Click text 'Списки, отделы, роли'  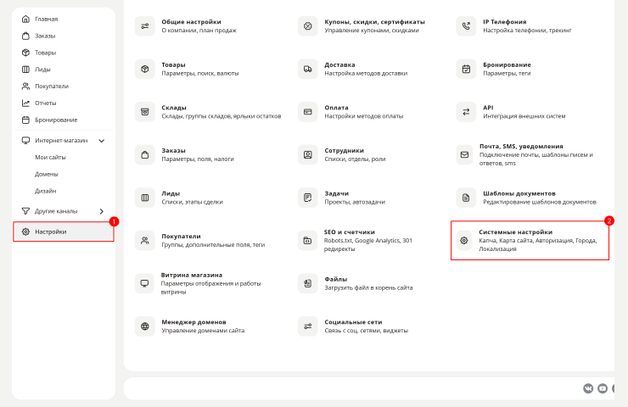click(355, 159)
